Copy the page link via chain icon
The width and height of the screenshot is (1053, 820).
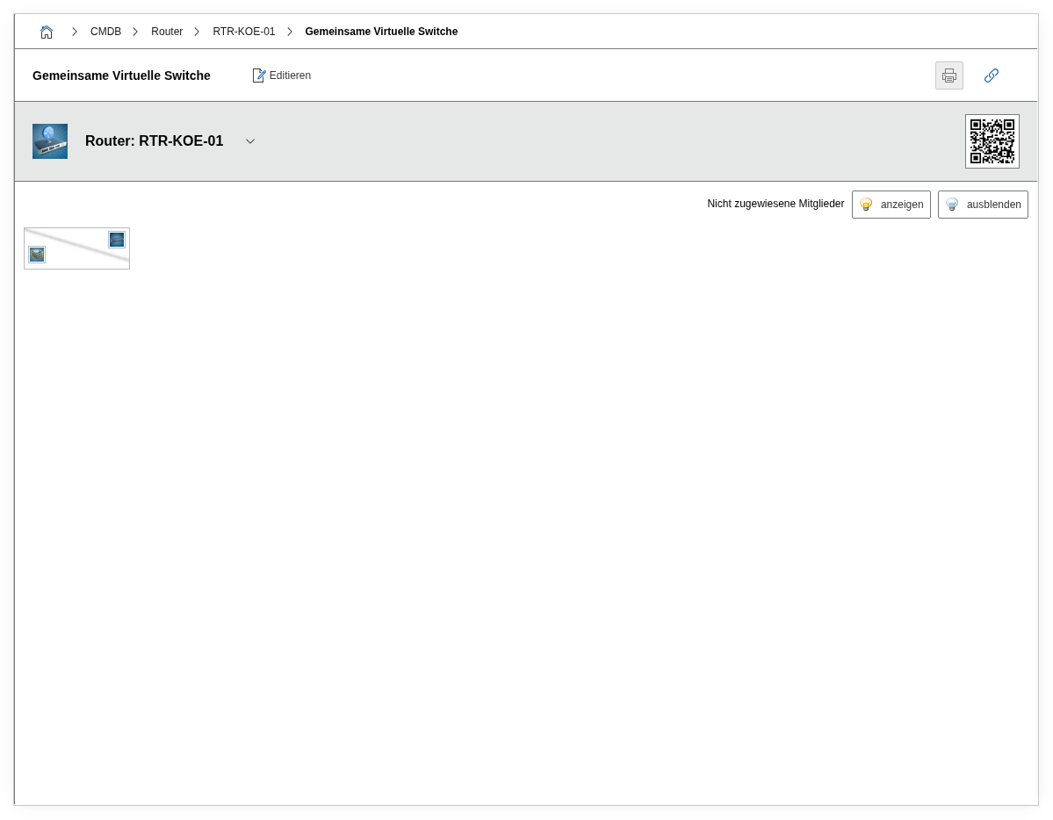click(x=991, y=76)
